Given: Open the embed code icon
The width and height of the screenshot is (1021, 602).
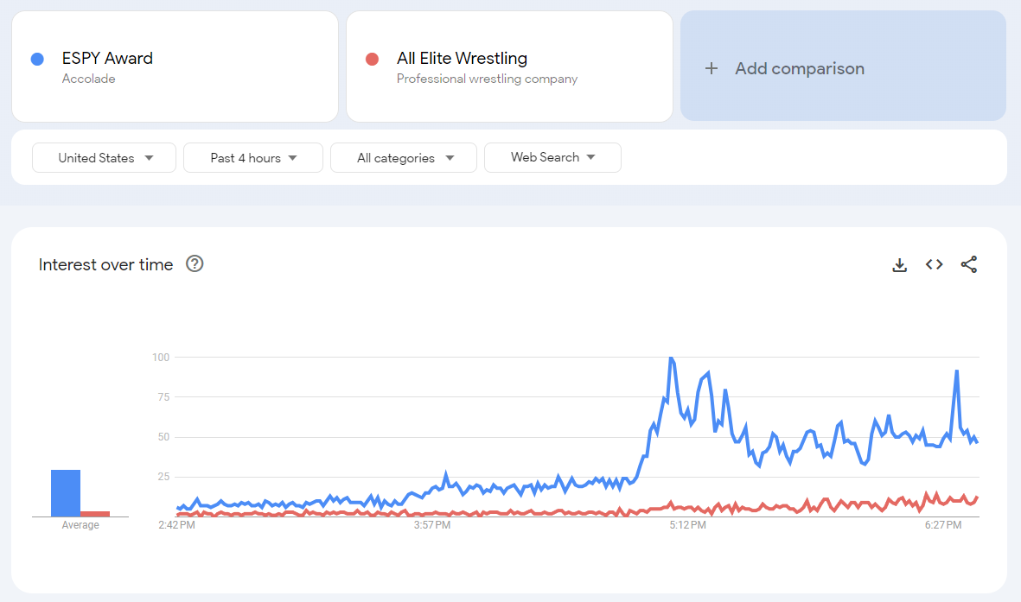Looking at the screenshot, I should [x=934, y=265].
